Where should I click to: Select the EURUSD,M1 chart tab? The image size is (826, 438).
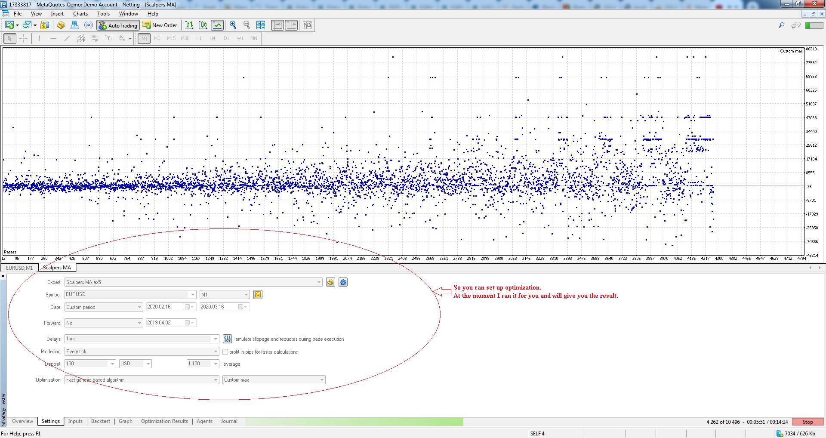click(x=19, y=268)
